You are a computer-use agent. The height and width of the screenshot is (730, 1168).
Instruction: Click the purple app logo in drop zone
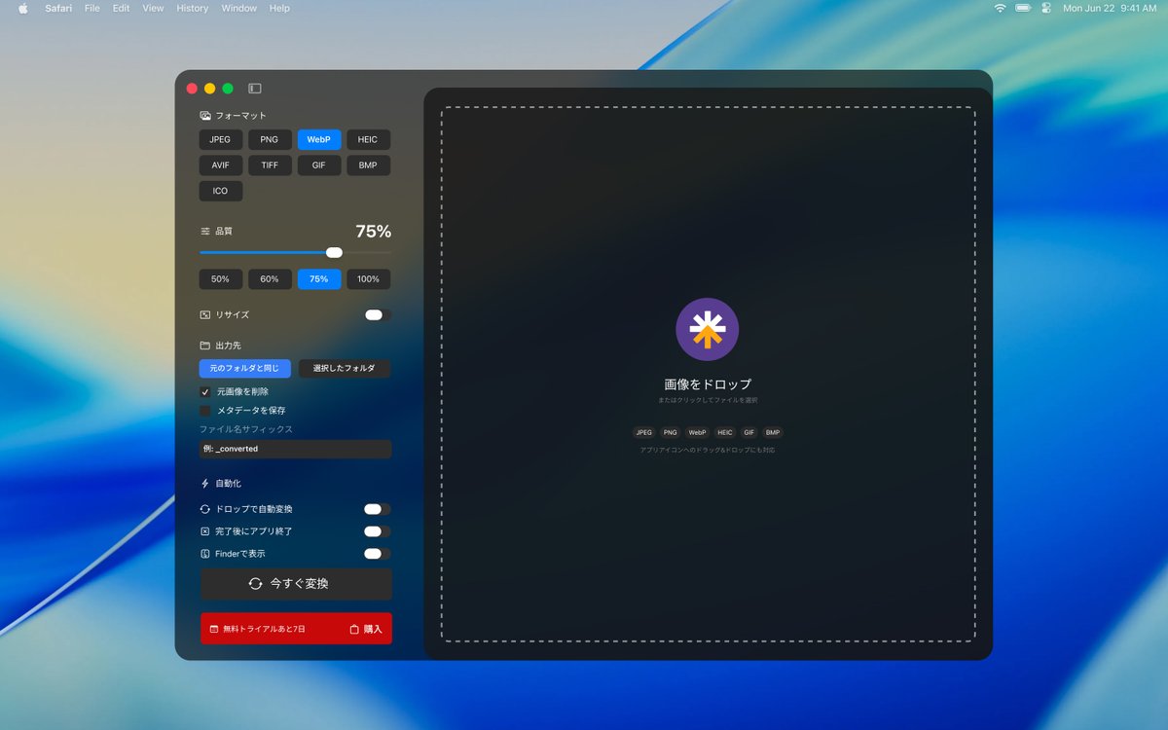708,330
